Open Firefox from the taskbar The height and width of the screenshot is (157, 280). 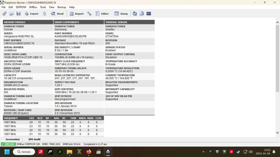89,152
